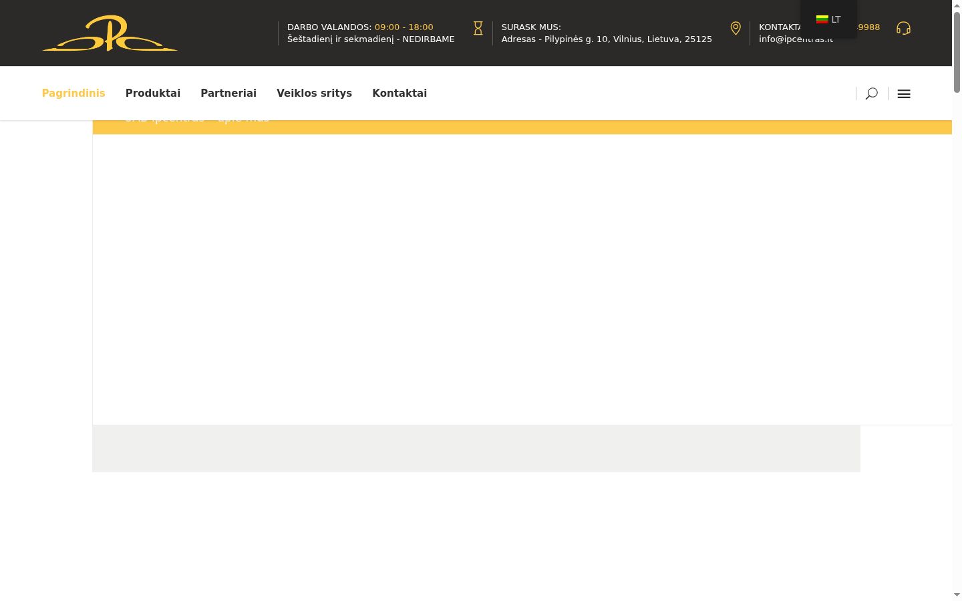Click the scrollbar up arrow

point(957,5)
